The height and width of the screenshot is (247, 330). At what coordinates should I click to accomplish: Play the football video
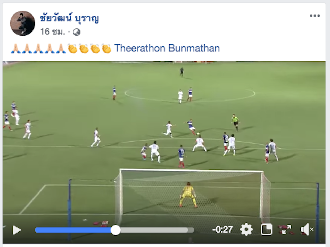tap(17, 230)
